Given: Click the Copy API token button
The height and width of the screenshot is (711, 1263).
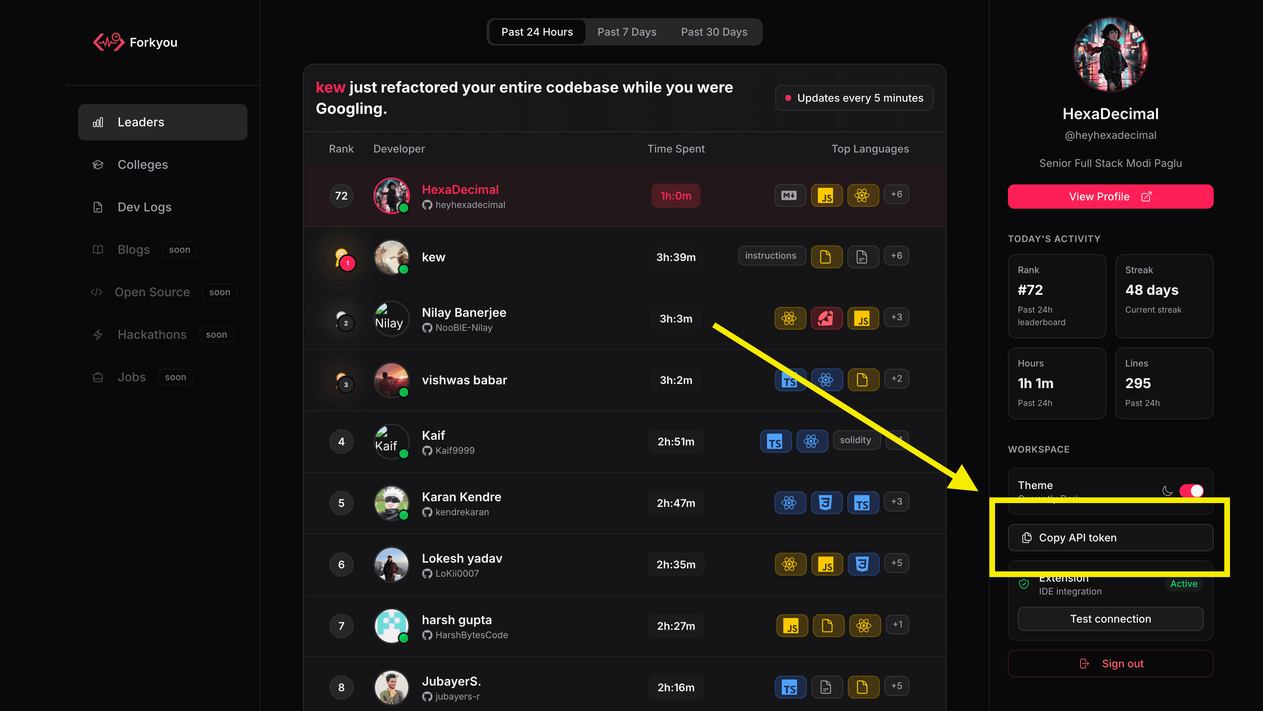Looking at the screenshot, I should tap(1110, 538).
